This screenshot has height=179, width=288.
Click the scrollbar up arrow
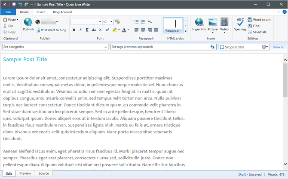click(285, 60)
